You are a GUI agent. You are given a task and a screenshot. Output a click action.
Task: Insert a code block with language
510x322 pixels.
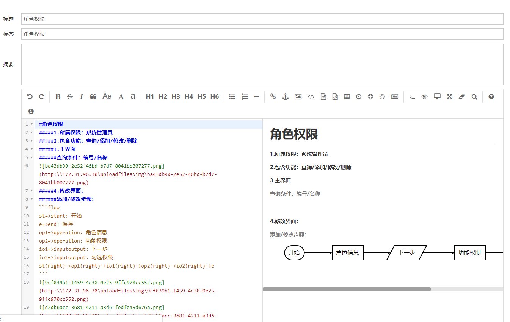(335, 97)
